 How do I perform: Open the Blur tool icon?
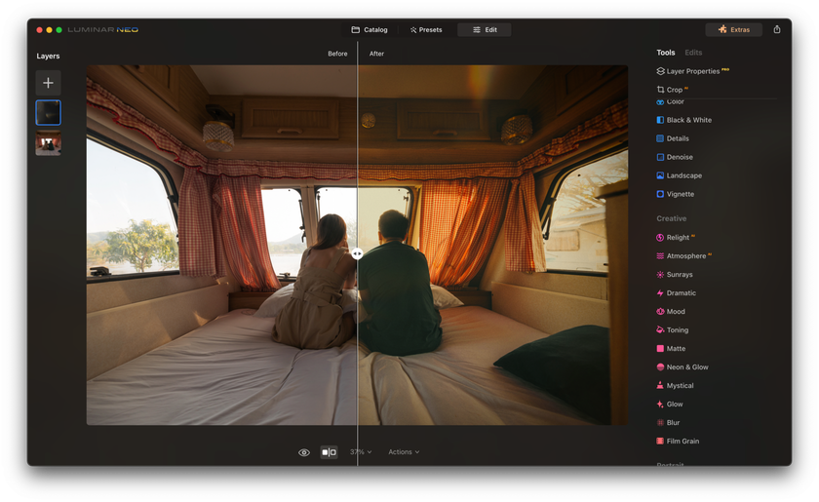(x=660, y=423)
